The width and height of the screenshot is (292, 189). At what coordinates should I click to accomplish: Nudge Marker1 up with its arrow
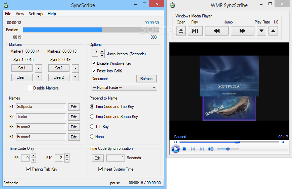[x=38, y=68]
